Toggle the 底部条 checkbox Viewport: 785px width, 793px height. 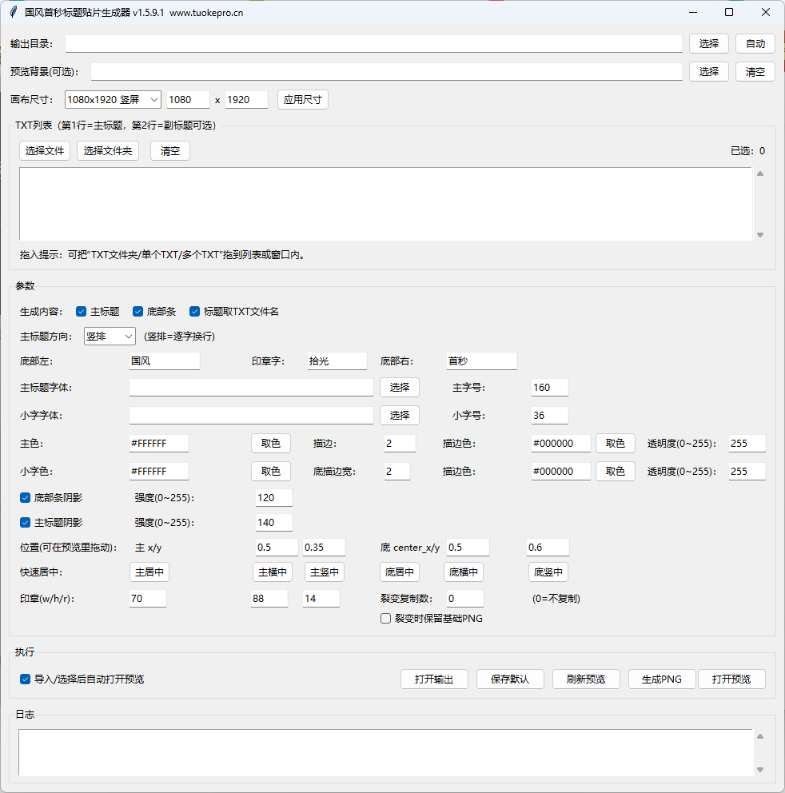137,312
